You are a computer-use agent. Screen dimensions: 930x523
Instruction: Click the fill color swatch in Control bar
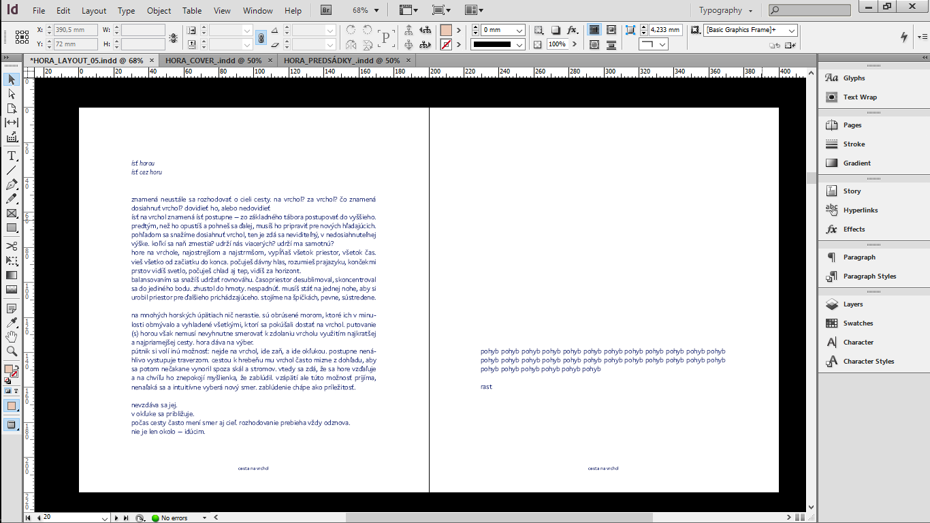446,30
